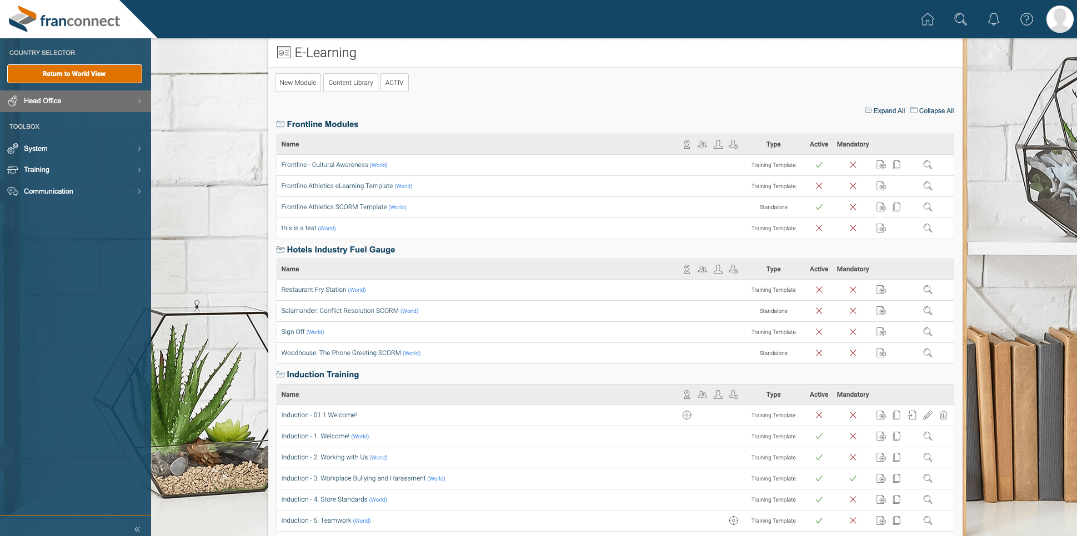Click Collapse All modules
The height and width of the screenshot is (536, 1077).
pos(932,111)
